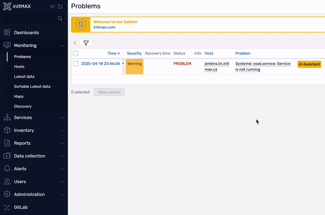Image resolution: width=325 pixels, height=215 pixels.
Task: Focus the sidebar search input field
Action: pos(30,18)
